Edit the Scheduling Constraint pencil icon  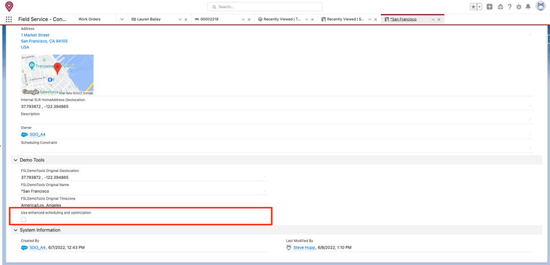click(x=530, y=149)
